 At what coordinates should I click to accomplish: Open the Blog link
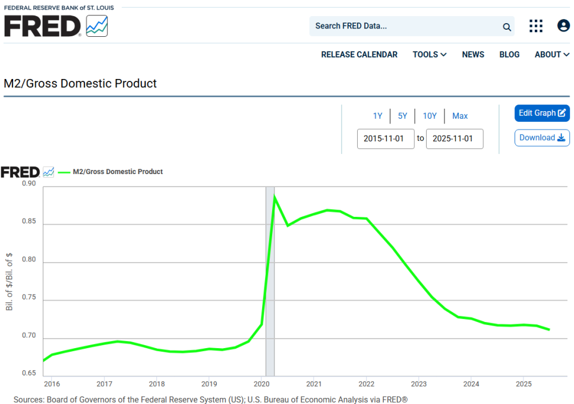[x=509, y=55]
